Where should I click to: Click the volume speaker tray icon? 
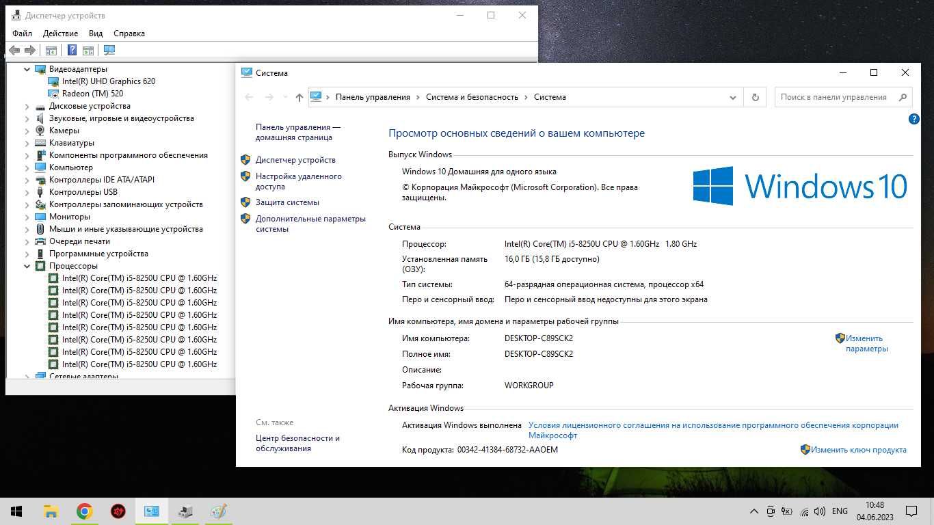(820, 511)
